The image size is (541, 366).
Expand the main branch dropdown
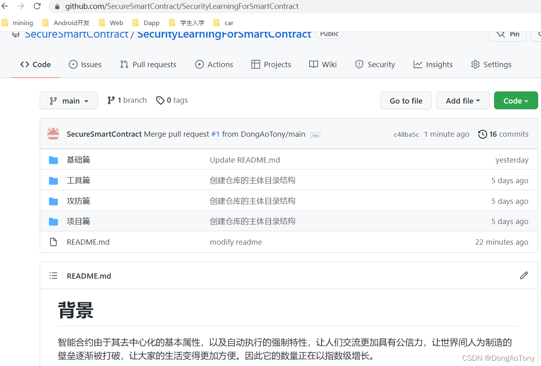[x=69, y=100]
